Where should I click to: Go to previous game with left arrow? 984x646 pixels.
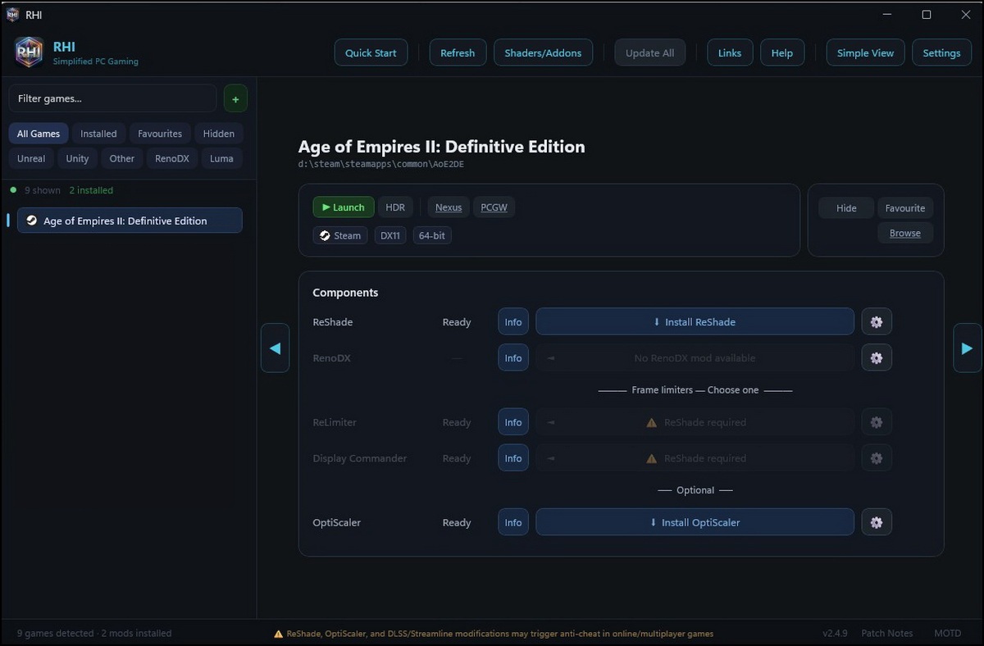tap(275, 348)
